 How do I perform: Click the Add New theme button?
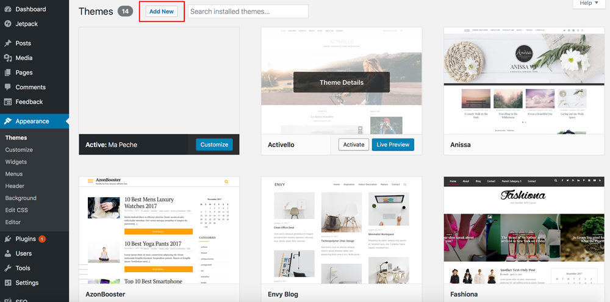[x=162, y=11]
